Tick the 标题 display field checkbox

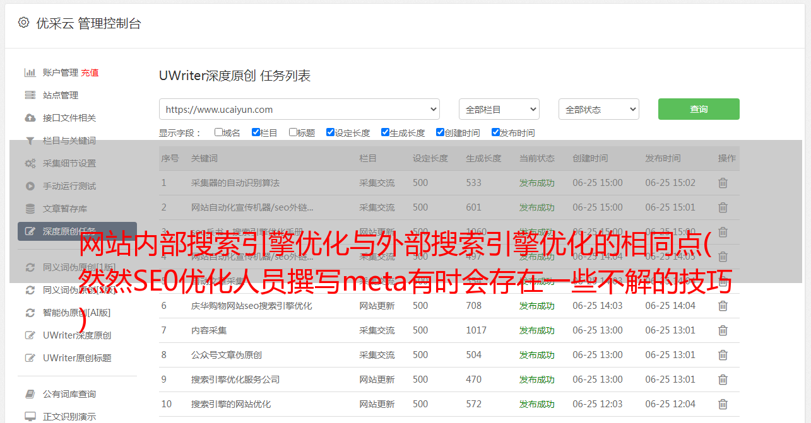(x=293, y=132)
